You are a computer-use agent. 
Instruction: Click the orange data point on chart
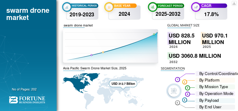(x=103, y=52)
